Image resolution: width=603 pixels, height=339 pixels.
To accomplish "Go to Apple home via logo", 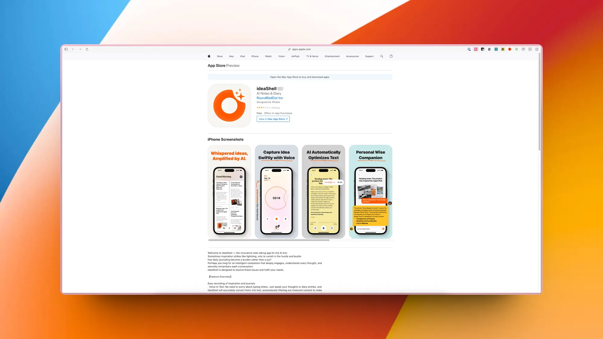I will (209, 56).
